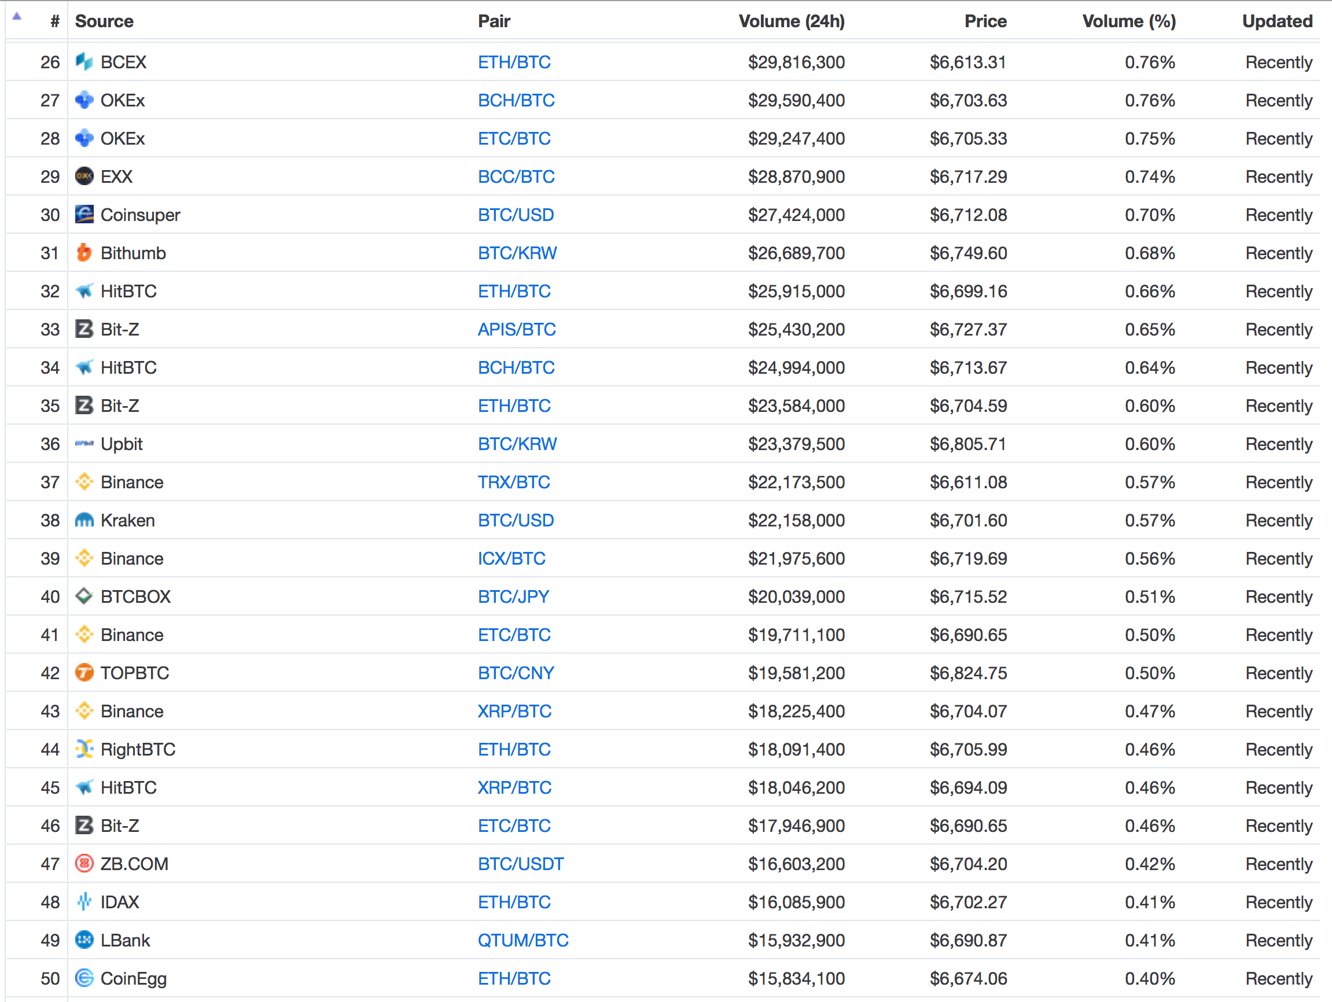Image resolution: width=1332 pixels, height=1002 pixels.
Task: Click the Binance logo in row 39
Action: [x=84, y=558]
